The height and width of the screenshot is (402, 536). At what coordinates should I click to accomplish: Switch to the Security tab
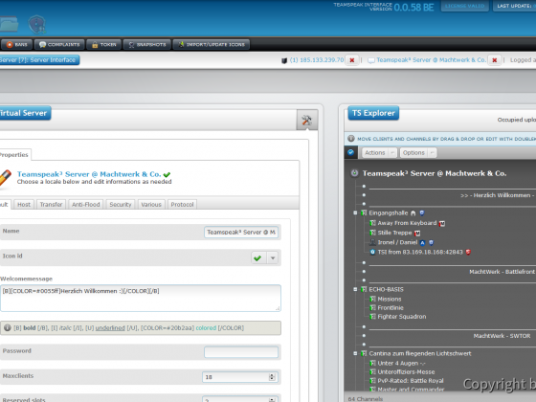[x=121, y=205]
